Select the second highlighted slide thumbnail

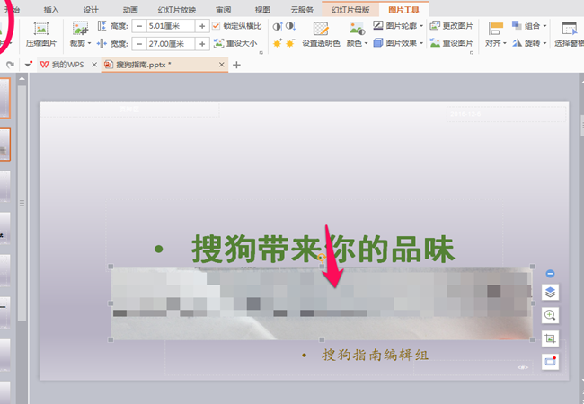click(4, 145)
